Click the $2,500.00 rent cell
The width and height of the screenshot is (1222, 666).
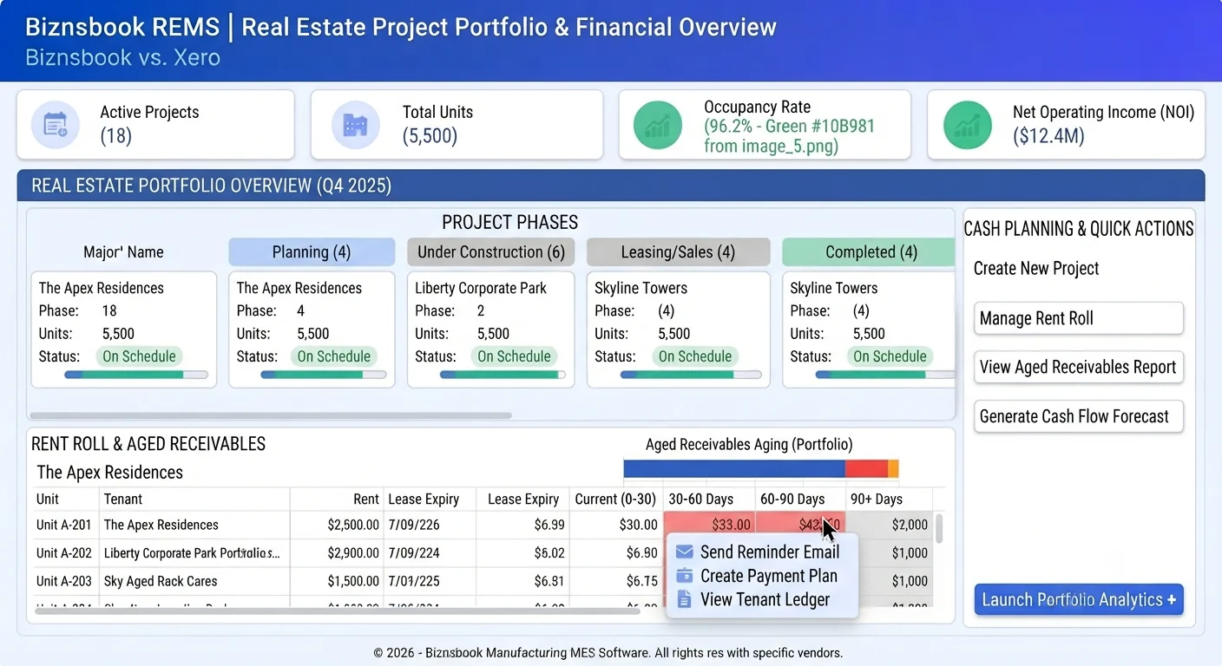pos(337,525)
